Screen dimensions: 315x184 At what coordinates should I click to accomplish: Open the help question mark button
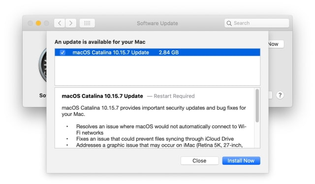tap(280, 95)
